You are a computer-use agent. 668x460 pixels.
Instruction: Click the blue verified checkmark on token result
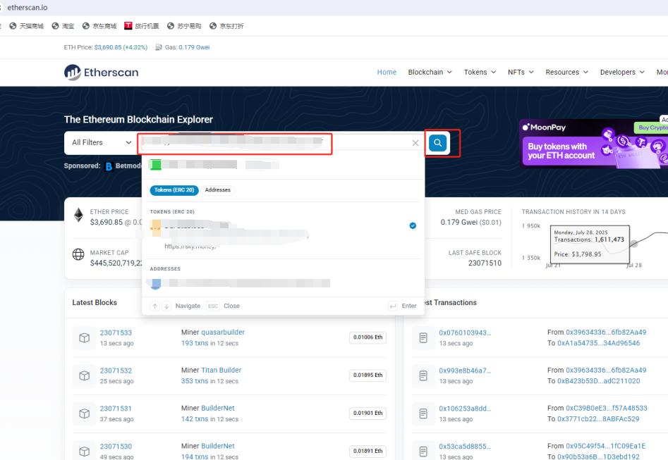[x=413, y=226]
